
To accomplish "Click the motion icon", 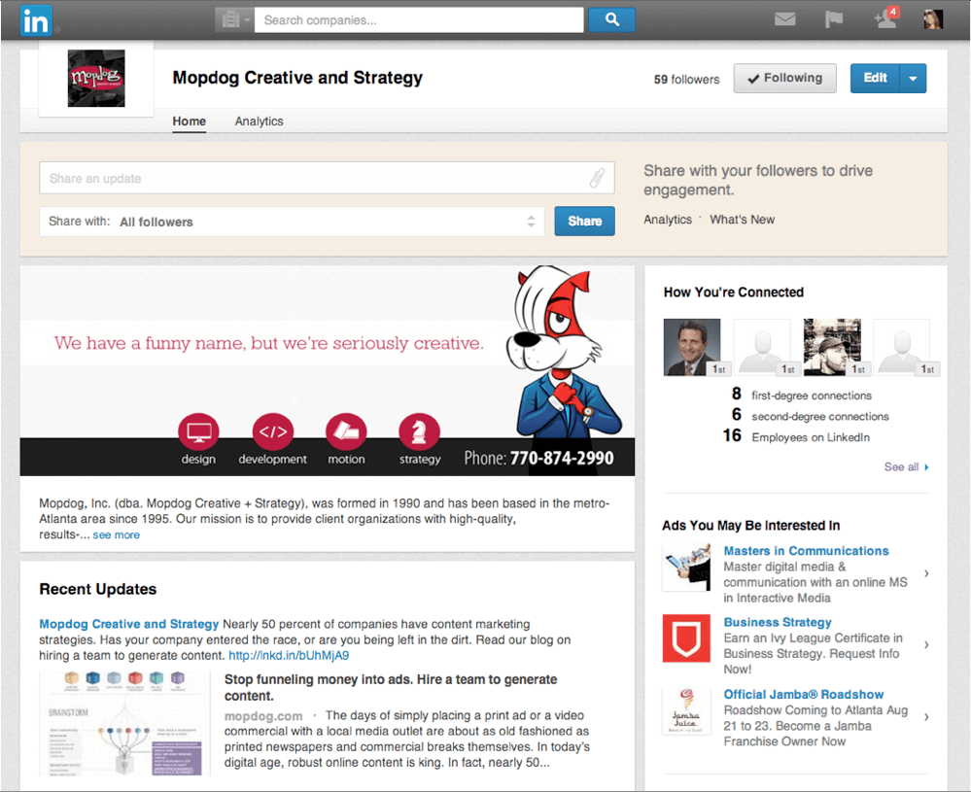I will pyautogui.click(x=346, y=431).
